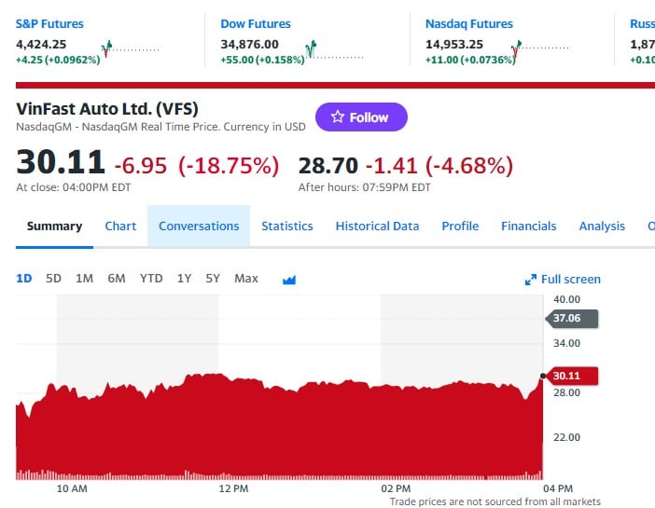Open the Historical Data tab
Viewport: 655px width, 508px height.
377,226
